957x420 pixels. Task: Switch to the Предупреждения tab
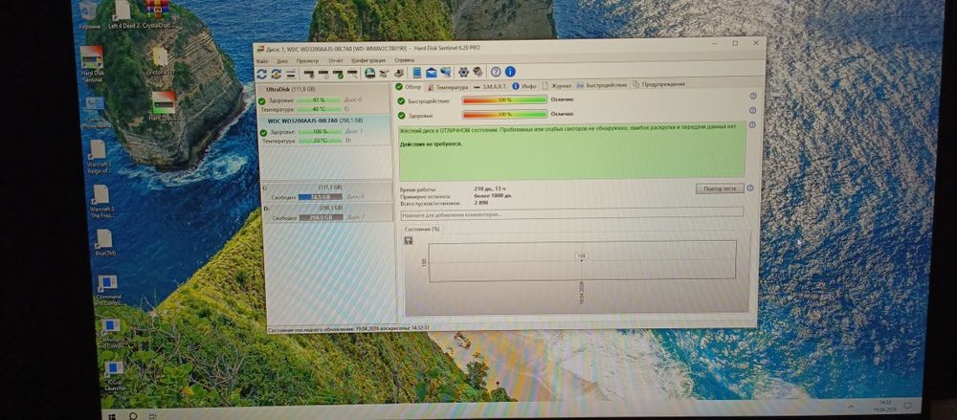[658, 84]
